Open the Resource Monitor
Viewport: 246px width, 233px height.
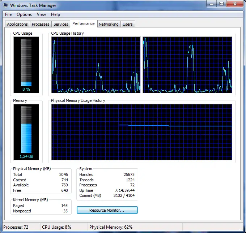pos(107,210)
